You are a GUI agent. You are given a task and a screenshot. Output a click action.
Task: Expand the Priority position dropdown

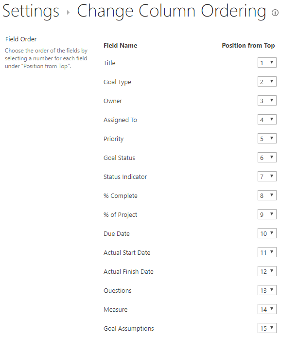click(x=267, y=139)
